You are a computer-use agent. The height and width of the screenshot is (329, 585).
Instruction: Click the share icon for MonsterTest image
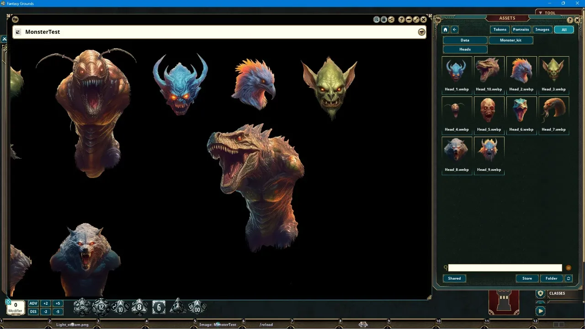coord(391,20)
